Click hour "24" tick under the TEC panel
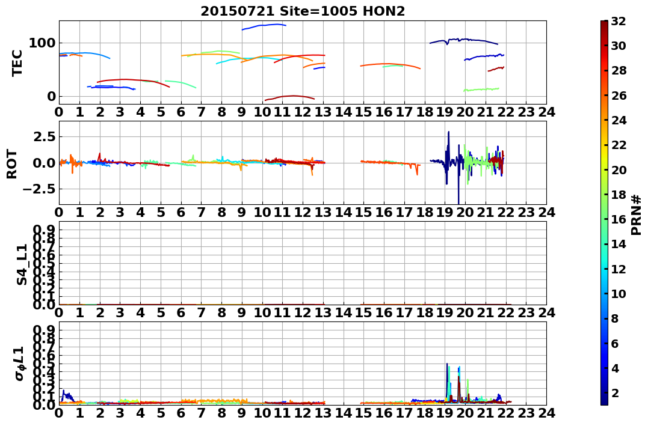 pyautogui.click(x=546, y=112)
